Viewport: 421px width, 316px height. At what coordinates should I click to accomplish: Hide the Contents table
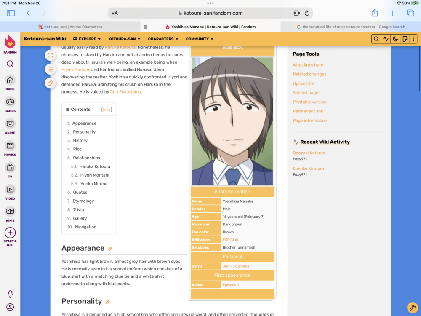[x=107, y=110]
